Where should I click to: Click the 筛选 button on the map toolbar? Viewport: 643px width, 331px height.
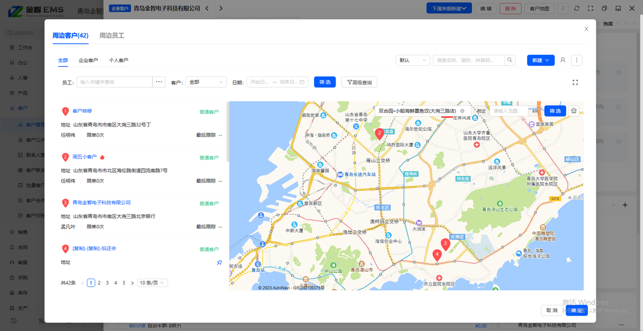click(x=555, y=111)
